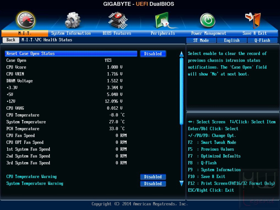Click the F12 Print Screen hint
280x210 pixels.
click(231, 183)
